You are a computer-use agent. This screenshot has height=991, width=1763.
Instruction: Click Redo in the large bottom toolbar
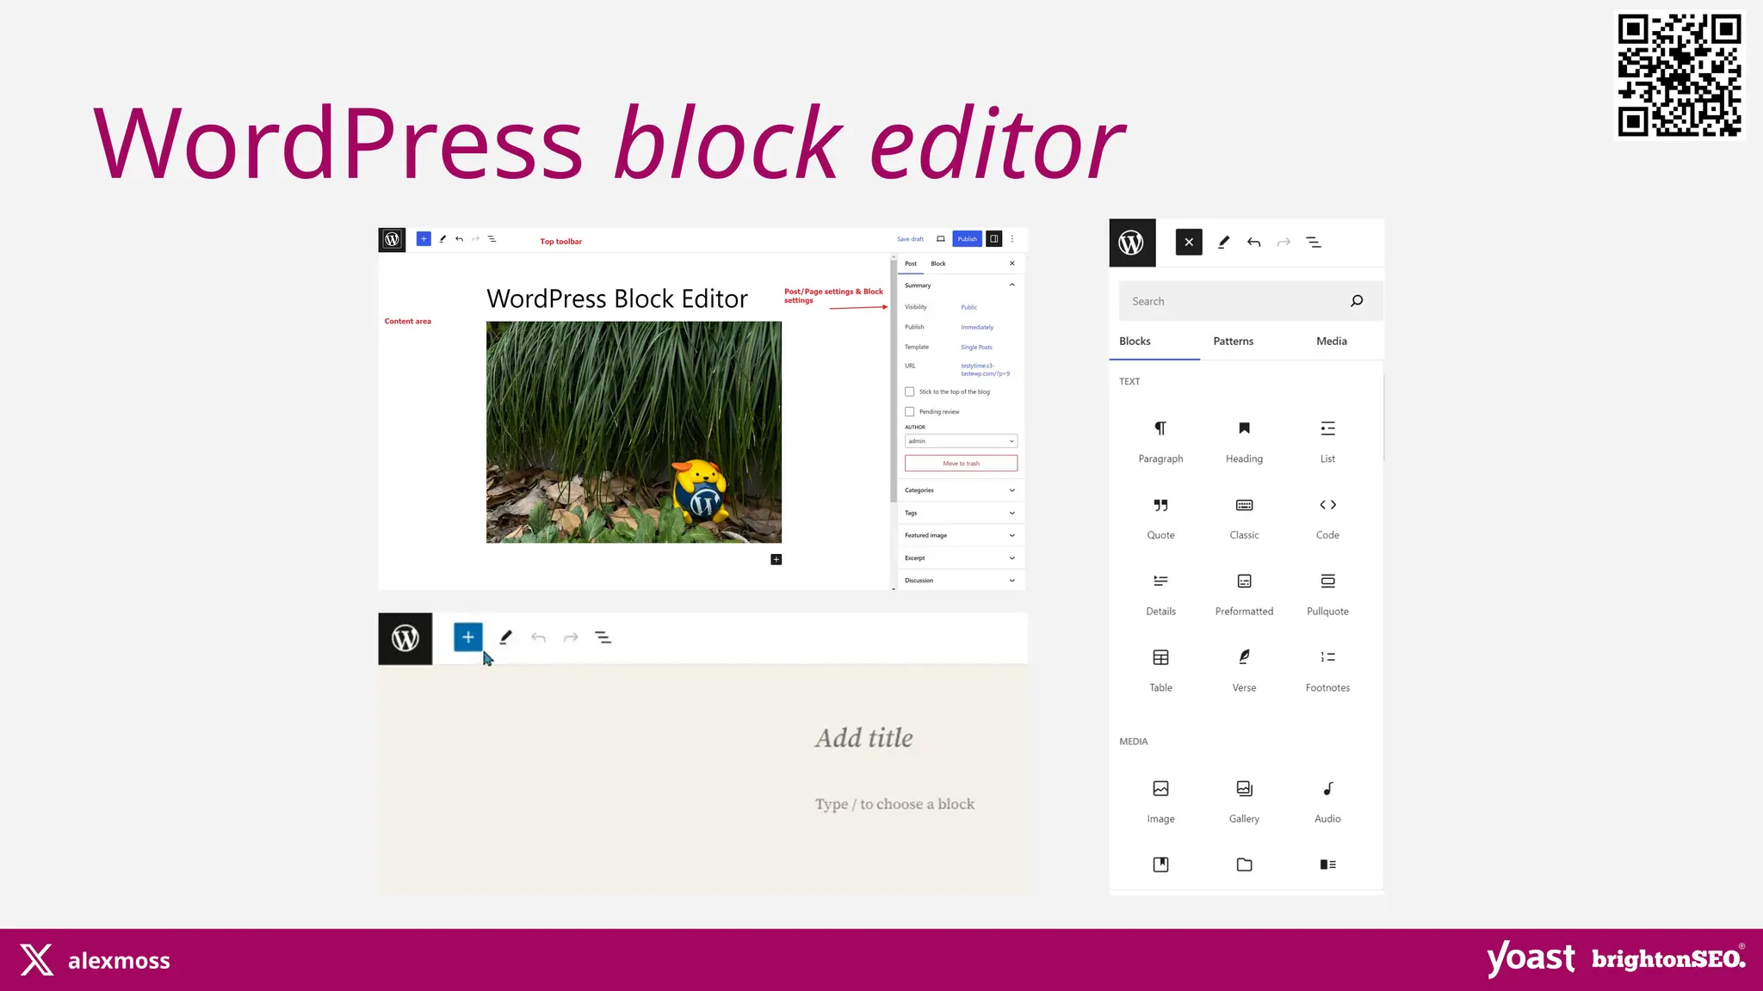pyautogui.click(x=571, y=637)
